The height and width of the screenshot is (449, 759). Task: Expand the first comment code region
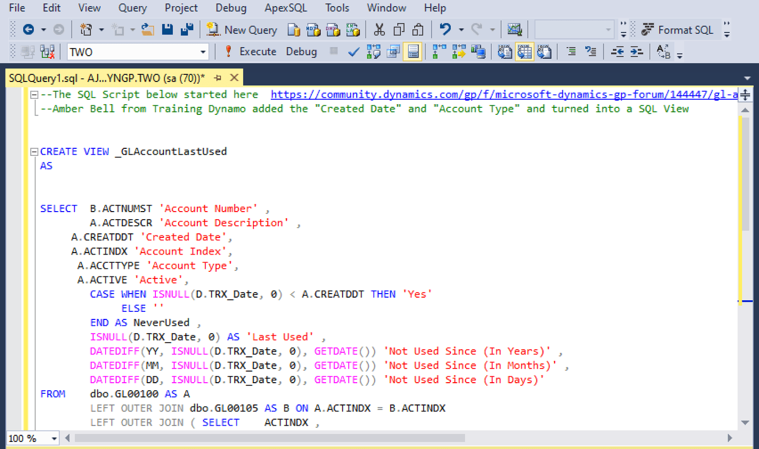pyautogui.click(x=33, y=94)
